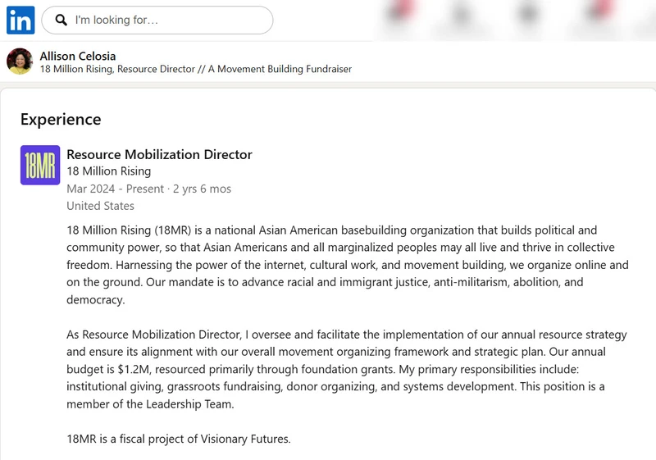This screenshot has height=460, width=656.
Task: Click the Resource Mobilization Director job title
Action: click(x=159, y=154)
